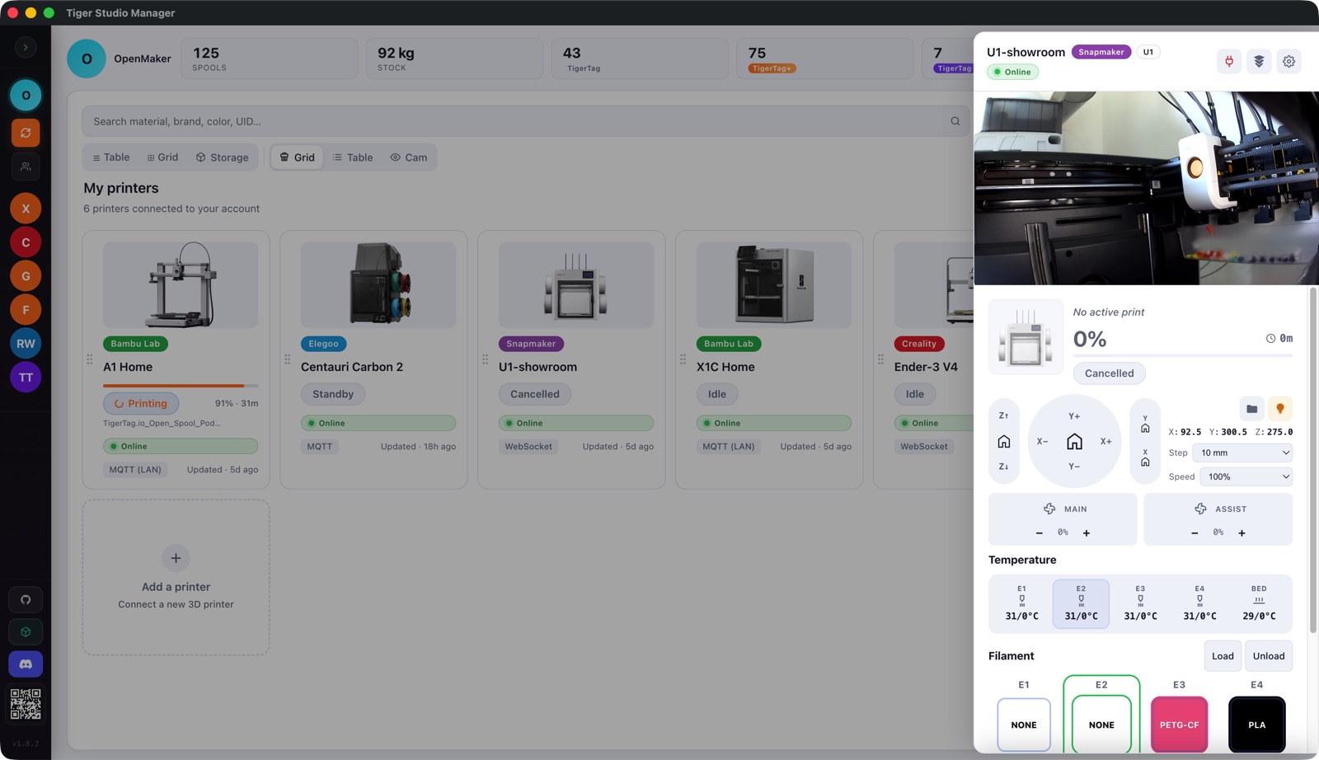Click the drag handle of Centauri Carbon 2
Image resolution: width=1319 pixels, height=760 pixels.
(x=287, y=359)
